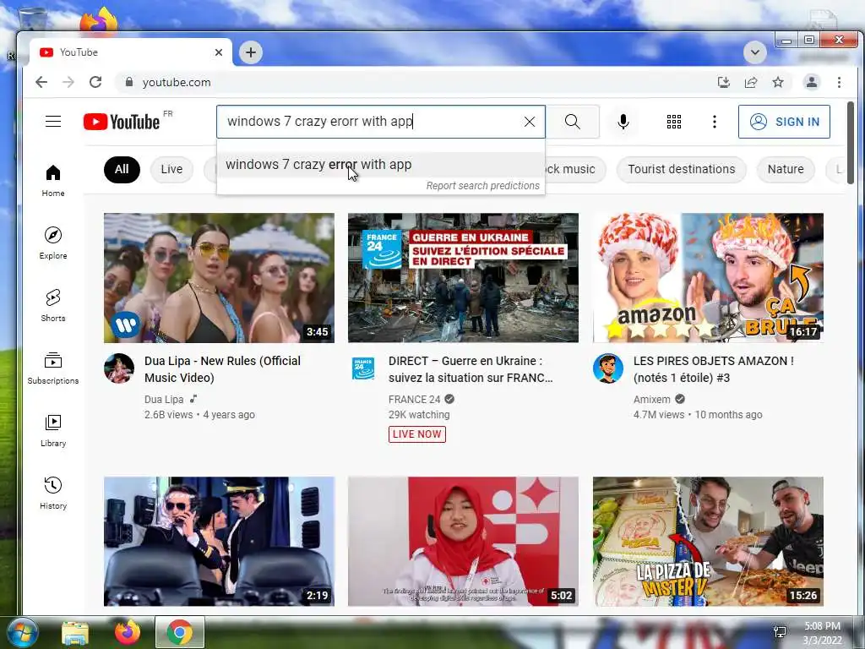Click the France 24 channel avatar
The height and width of the screenshot is (649, 865).
click(363, 368)
